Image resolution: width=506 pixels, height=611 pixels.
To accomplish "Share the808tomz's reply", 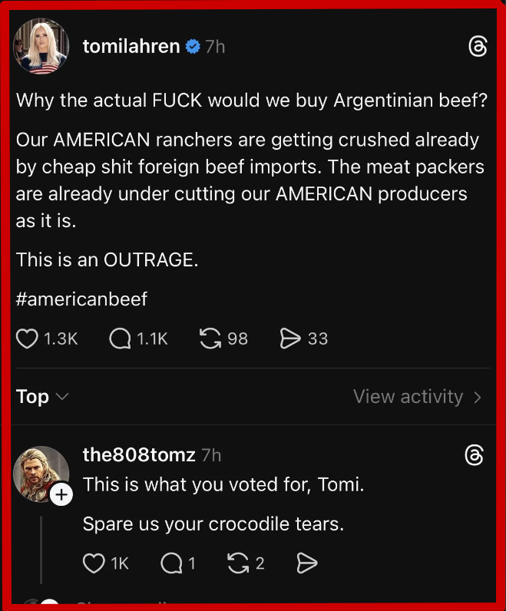I will 306,563.
